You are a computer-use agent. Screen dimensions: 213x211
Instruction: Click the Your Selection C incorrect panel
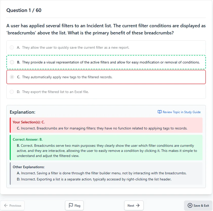point(106,125)
